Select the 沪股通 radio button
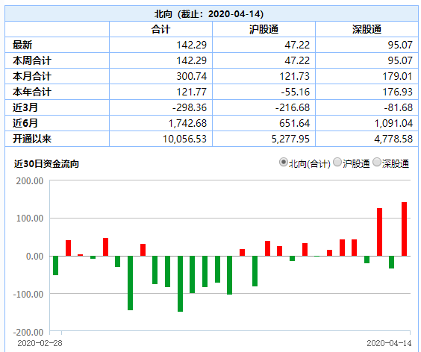 tap(337, 163)
